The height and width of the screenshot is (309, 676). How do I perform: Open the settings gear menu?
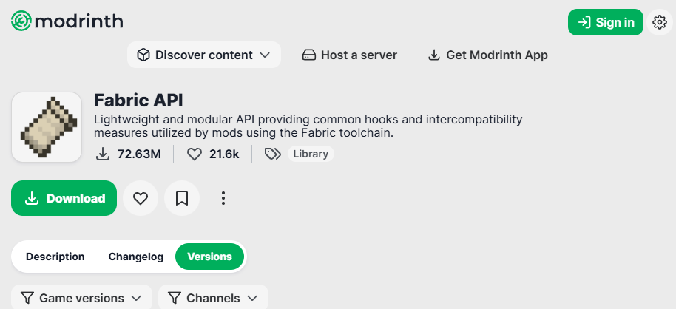(x=660, y=22)
